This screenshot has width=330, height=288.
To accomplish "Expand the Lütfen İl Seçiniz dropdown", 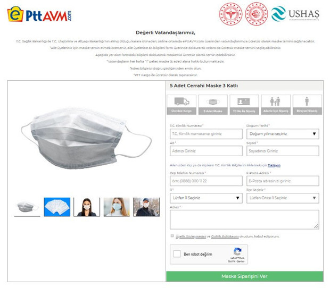I will 206,198.
